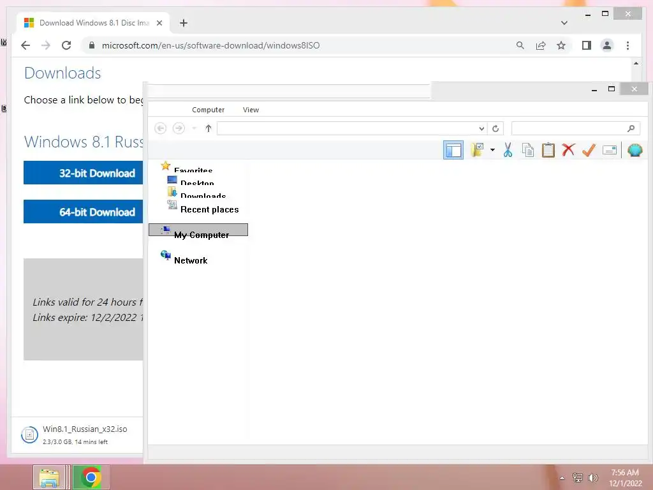
Task: Open the View ribbon tab
Action: pyautogui.click(x=251, y=110)
